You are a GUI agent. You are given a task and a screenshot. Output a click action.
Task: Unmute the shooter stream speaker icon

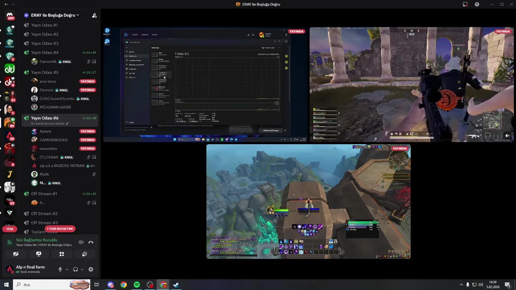507,136
